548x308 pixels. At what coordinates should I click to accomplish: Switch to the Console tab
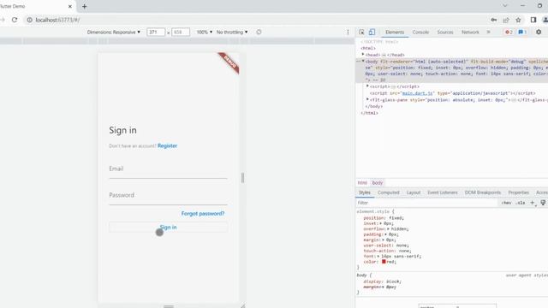[420, 33]
